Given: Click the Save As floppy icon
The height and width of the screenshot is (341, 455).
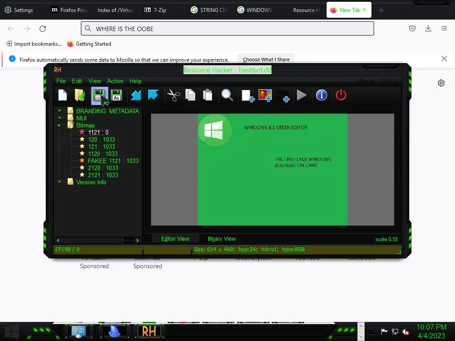Looking at the screenshot, I should 117,95.
